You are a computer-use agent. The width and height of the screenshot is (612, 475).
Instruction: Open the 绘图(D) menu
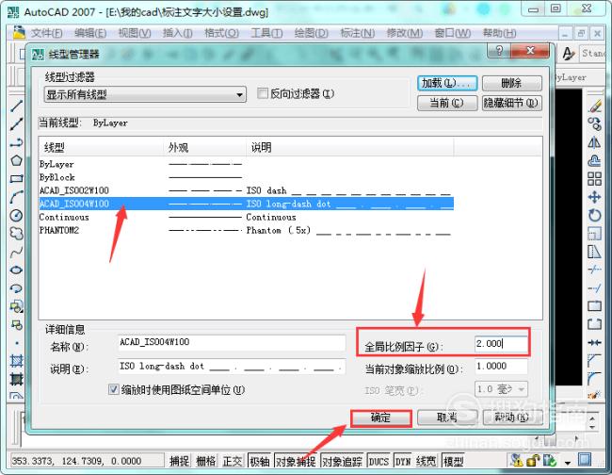tap(312, 33)
